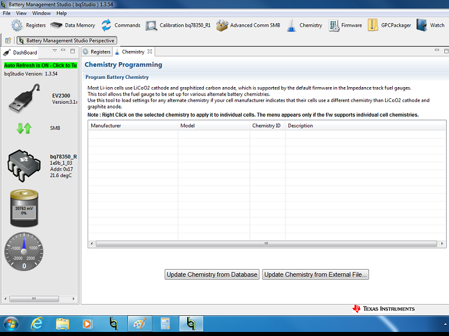The height and width of the screenshot is (336, 449).
Task: Open the Help menu
Action: (x=61, y=13)
